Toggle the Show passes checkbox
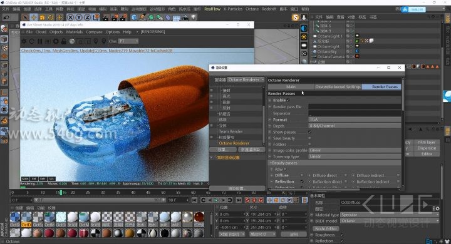 tap(310, 132)
